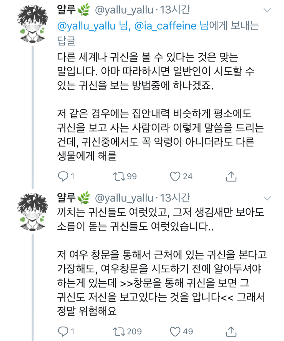
Task: Open the second tweet's options chevron
Action: pos(267,198)
